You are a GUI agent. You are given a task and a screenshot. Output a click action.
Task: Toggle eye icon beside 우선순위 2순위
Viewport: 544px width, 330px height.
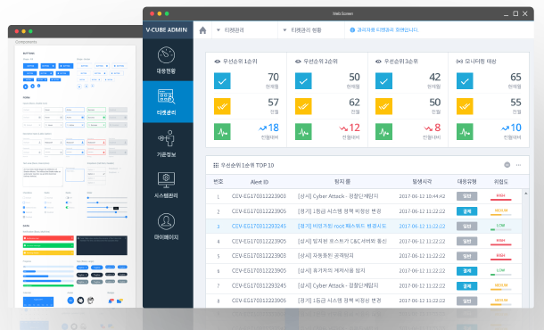coord(298,62)
